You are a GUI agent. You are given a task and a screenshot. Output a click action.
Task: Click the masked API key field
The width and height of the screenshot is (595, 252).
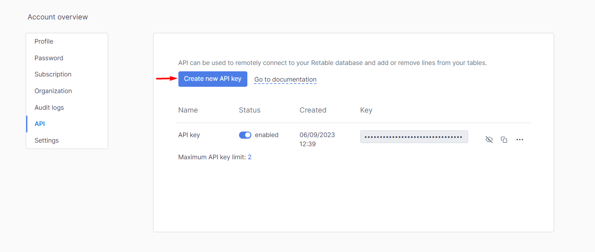tap(413, 137)
